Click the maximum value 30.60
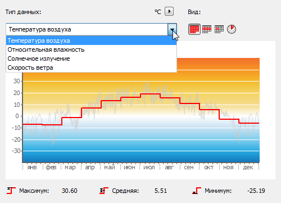This screenshot has width=281, height=203. click(x=70, y=191)
